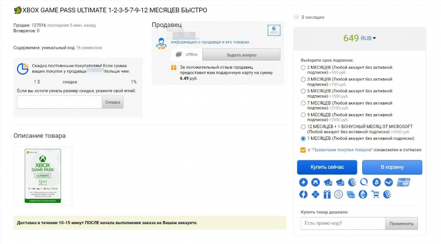Click the XBOX GAME PASS ULTIMATE product title
441x244 pixels.
[115, 10]
